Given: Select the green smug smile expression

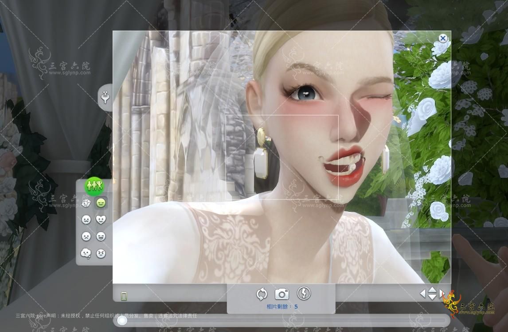Looking at the screenshot, I should [x=101, y=203].
